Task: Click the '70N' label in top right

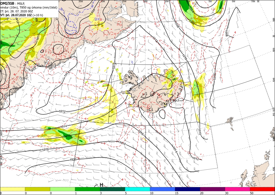Action: coord(253,1)
